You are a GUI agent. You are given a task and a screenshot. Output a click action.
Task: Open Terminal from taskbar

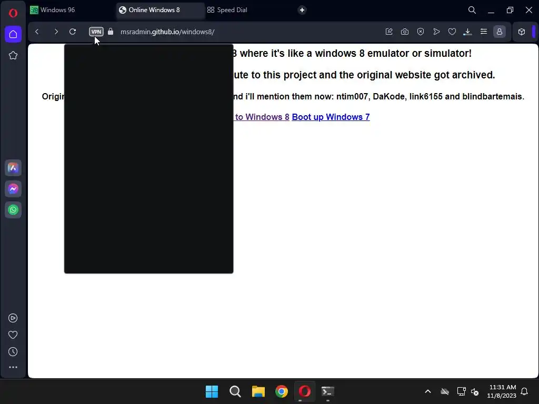point(327,391)
